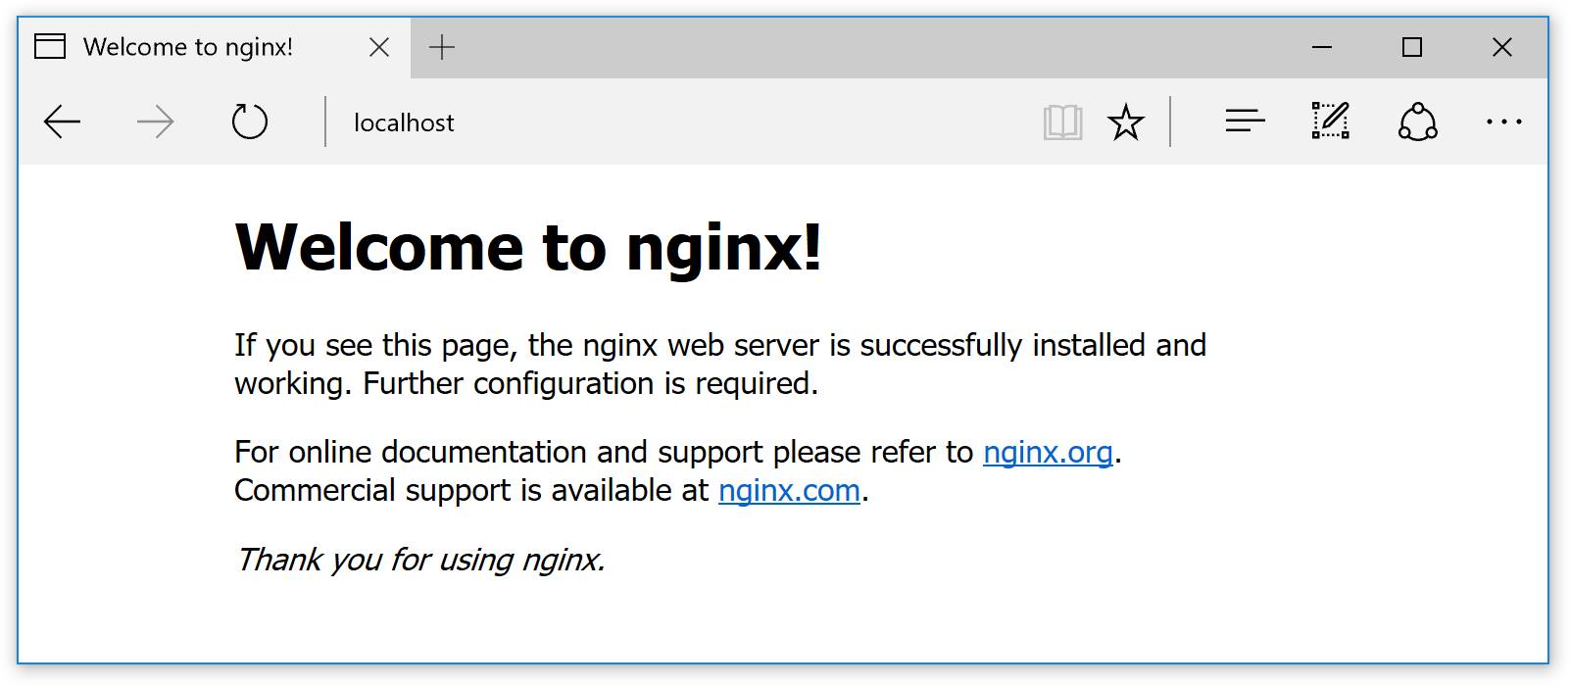Open Reading view with the book icon
Image resolution: width=1570 pixels, height=686 pixels.
pos(1062,122)
